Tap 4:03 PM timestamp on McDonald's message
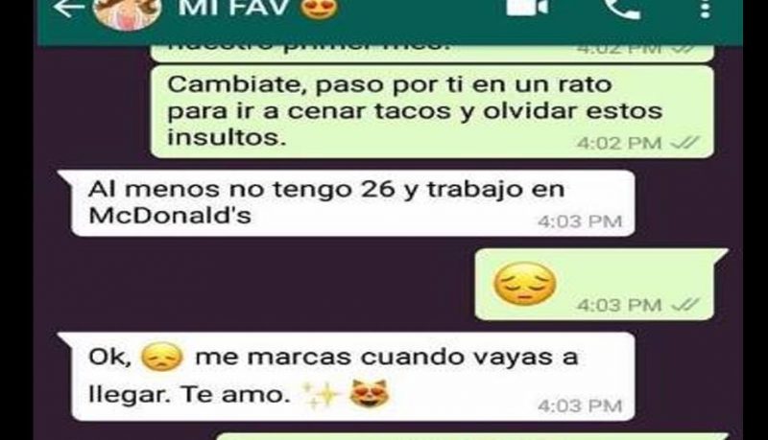Viewport: 768px width, 440px height. (x=580, y=221)
